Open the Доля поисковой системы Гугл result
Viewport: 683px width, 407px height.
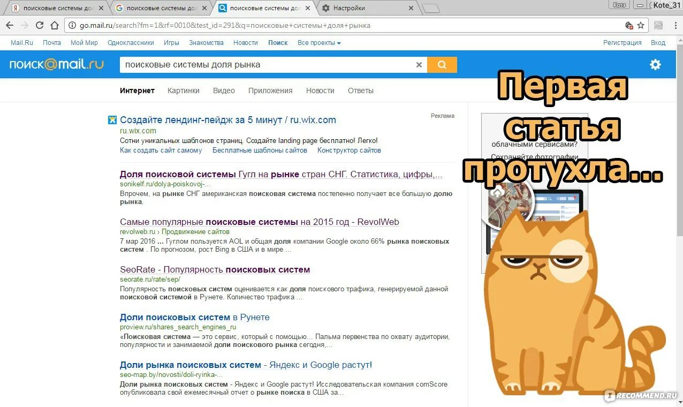[281, 175]
